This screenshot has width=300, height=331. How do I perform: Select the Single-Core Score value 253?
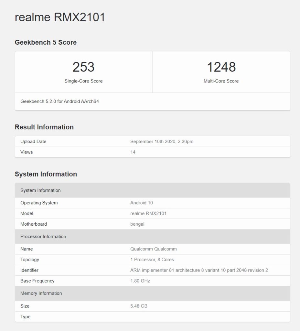pos(83,67)
